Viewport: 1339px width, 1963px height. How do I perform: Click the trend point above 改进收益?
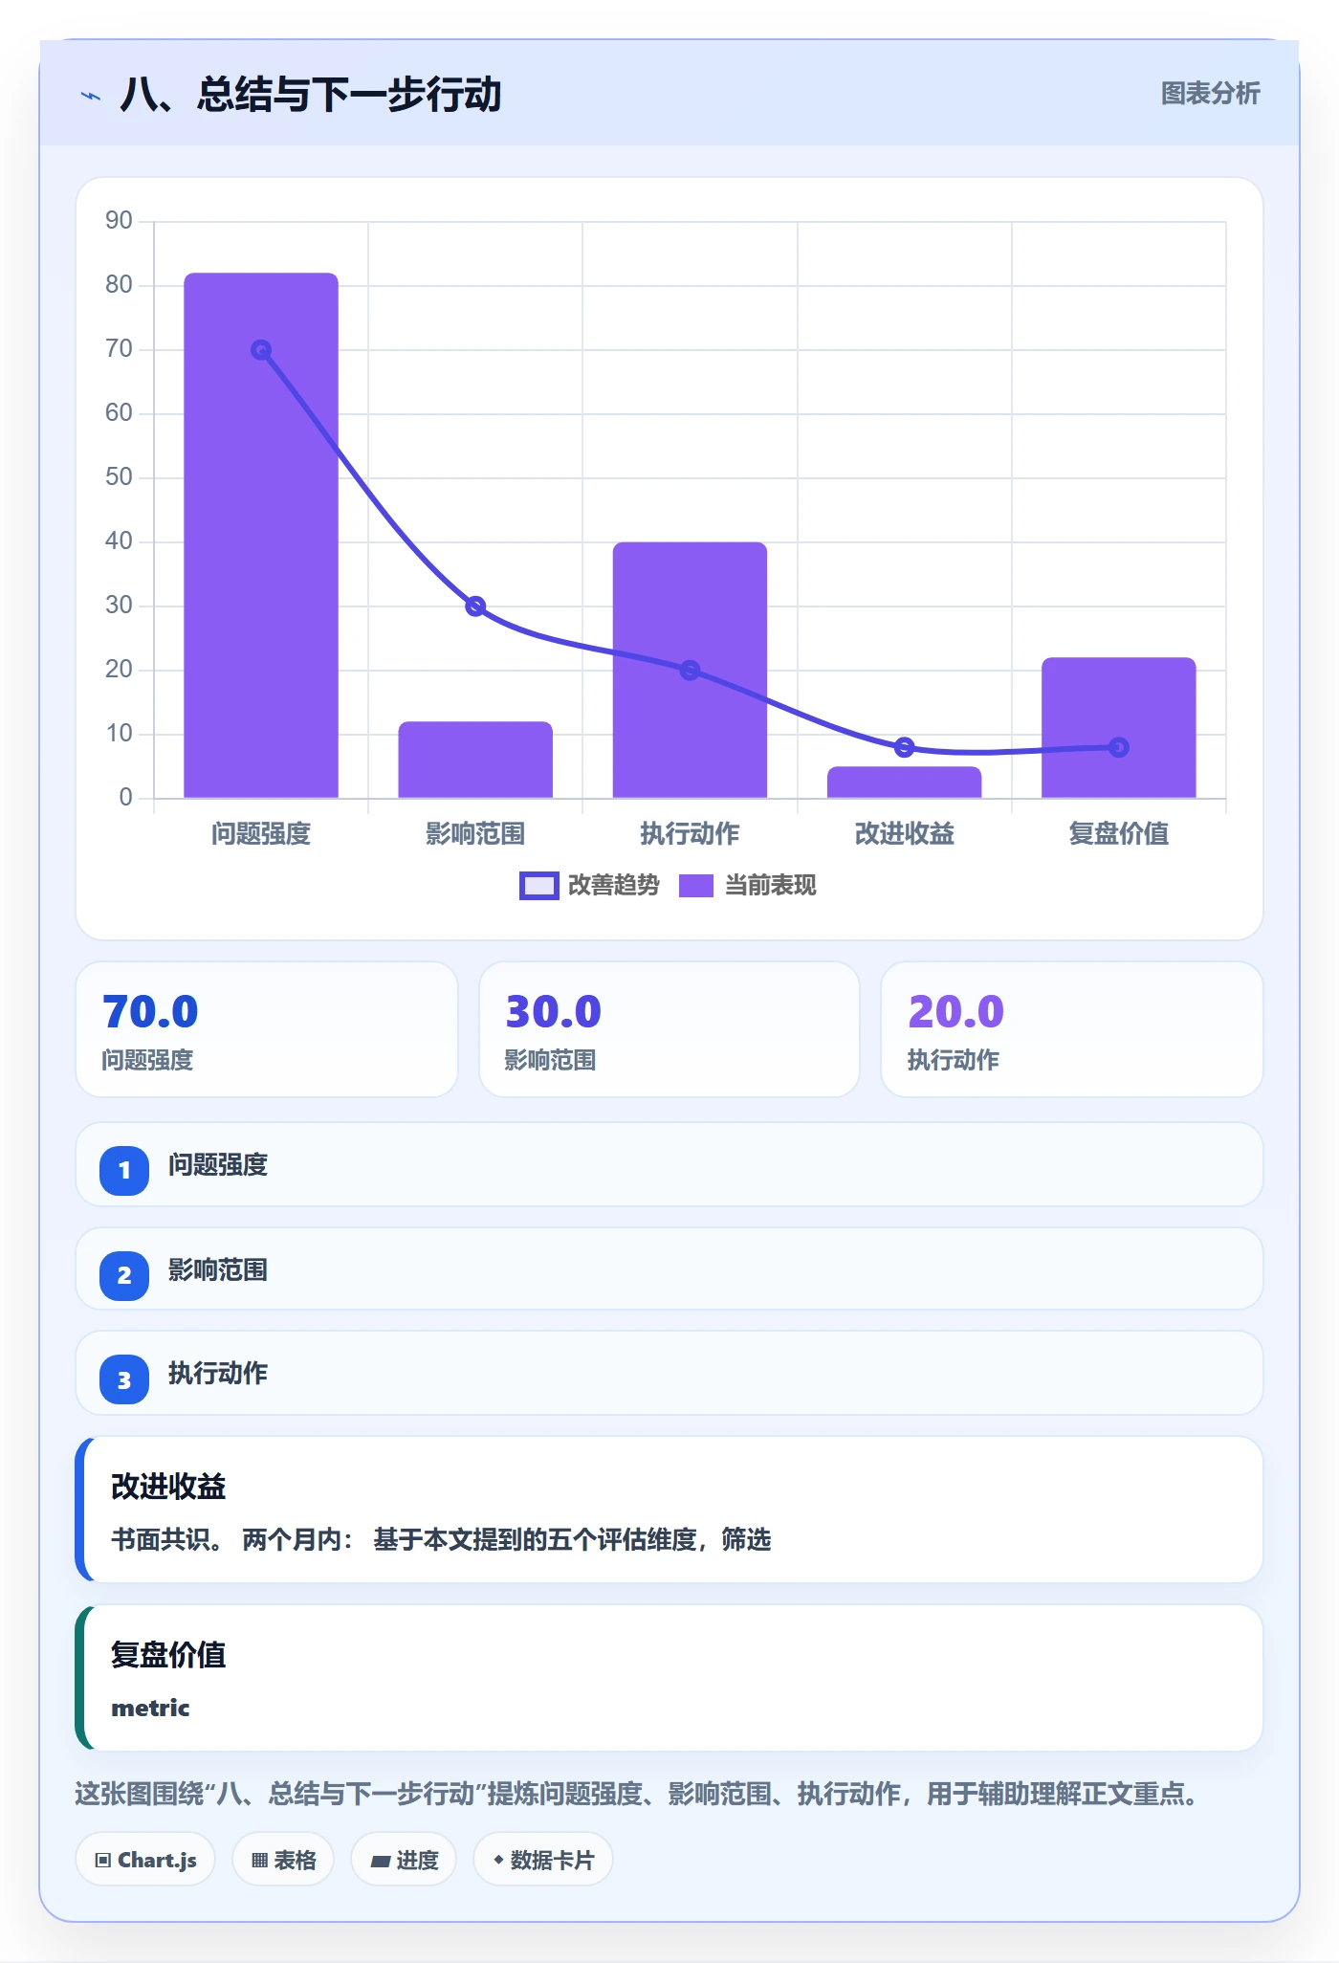904,747
